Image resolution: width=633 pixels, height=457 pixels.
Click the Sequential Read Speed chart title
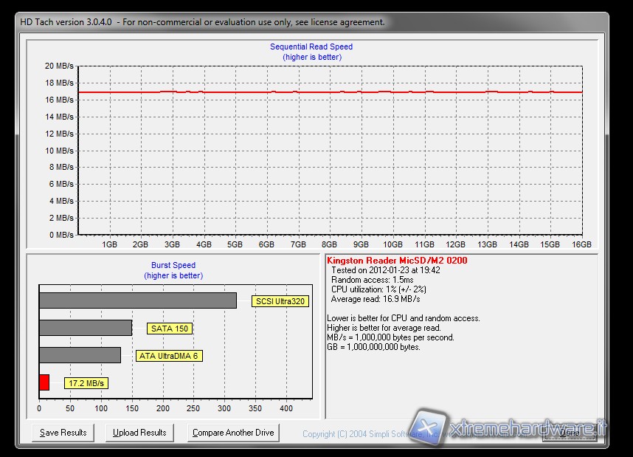311,47
